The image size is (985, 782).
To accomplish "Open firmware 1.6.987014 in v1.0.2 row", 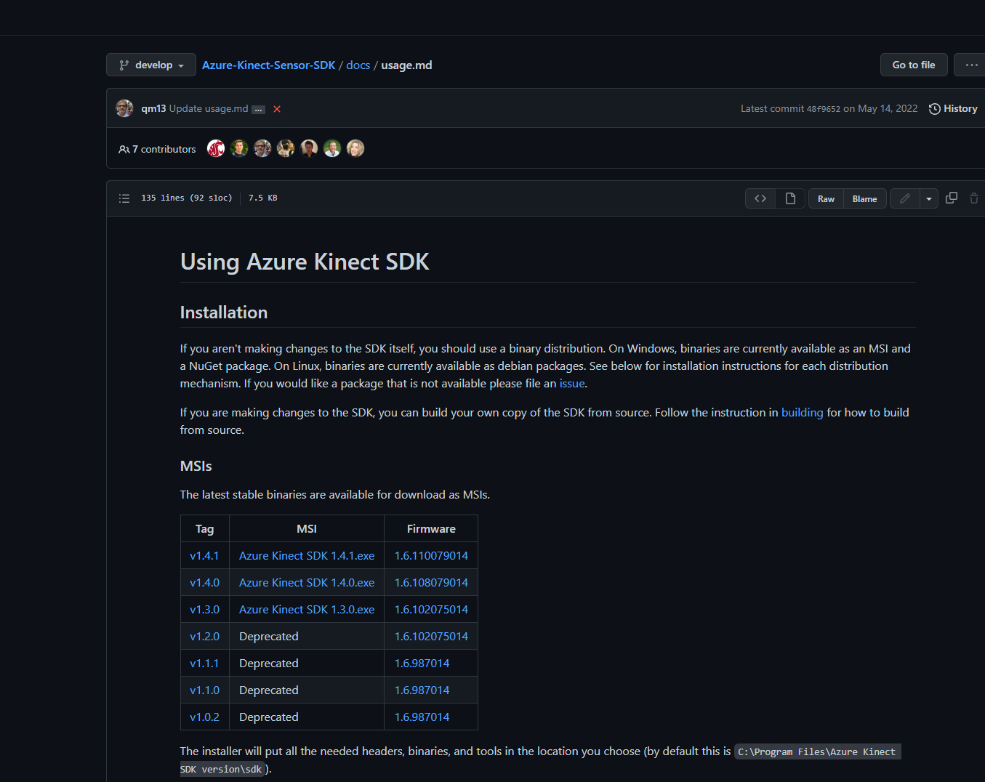I will 422,717.
